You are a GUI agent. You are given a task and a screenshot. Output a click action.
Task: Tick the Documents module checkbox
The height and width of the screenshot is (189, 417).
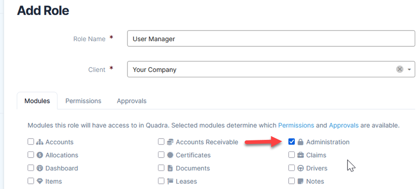[161, 168]
